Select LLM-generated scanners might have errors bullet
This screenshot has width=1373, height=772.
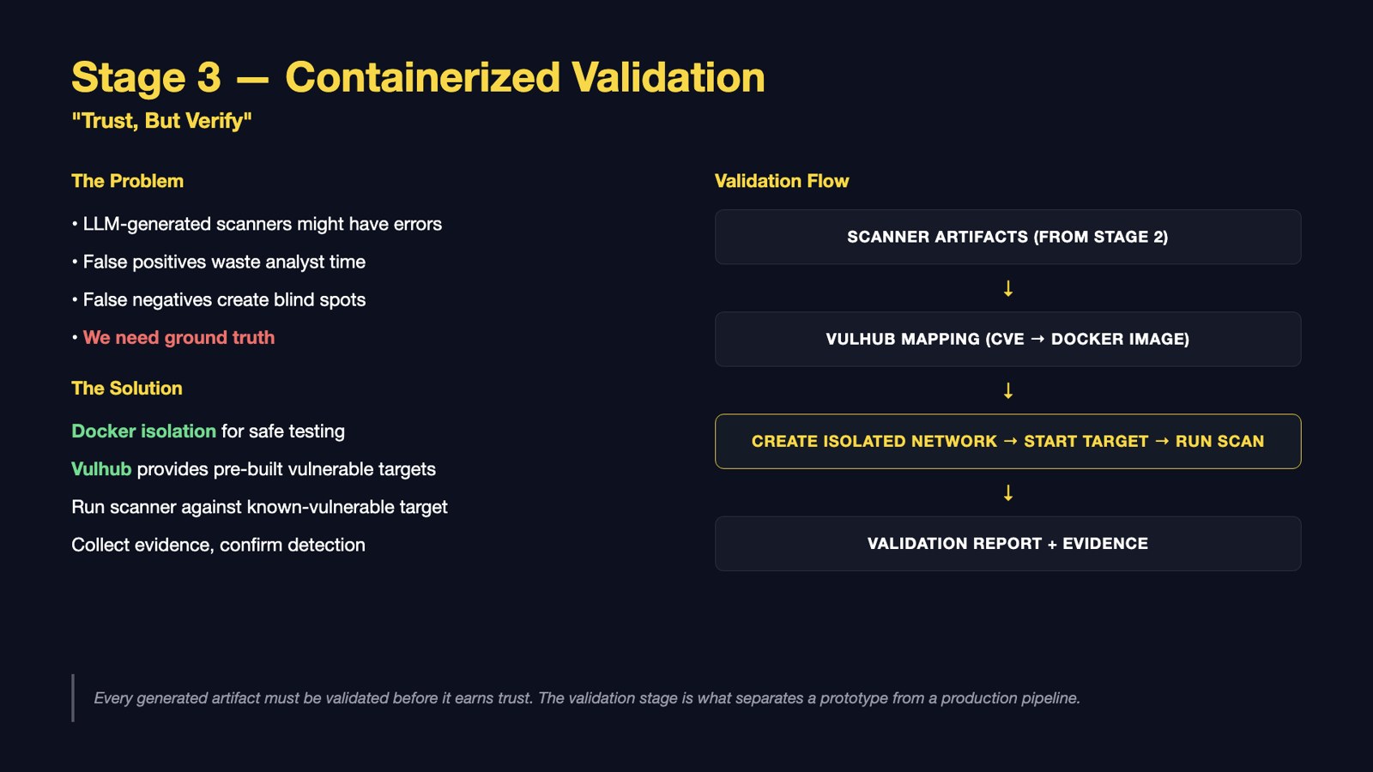pyautogui.click(x=257, y=224)
